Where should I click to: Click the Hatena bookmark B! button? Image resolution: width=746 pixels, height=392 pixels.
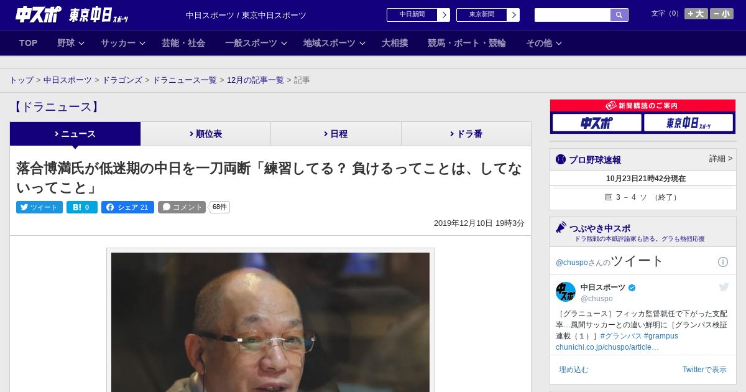(82, 207)
